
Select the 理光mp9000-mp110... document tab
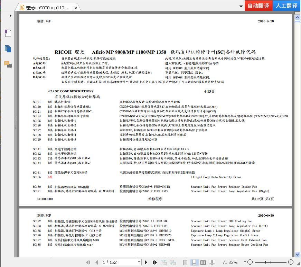tap(47, 8)
